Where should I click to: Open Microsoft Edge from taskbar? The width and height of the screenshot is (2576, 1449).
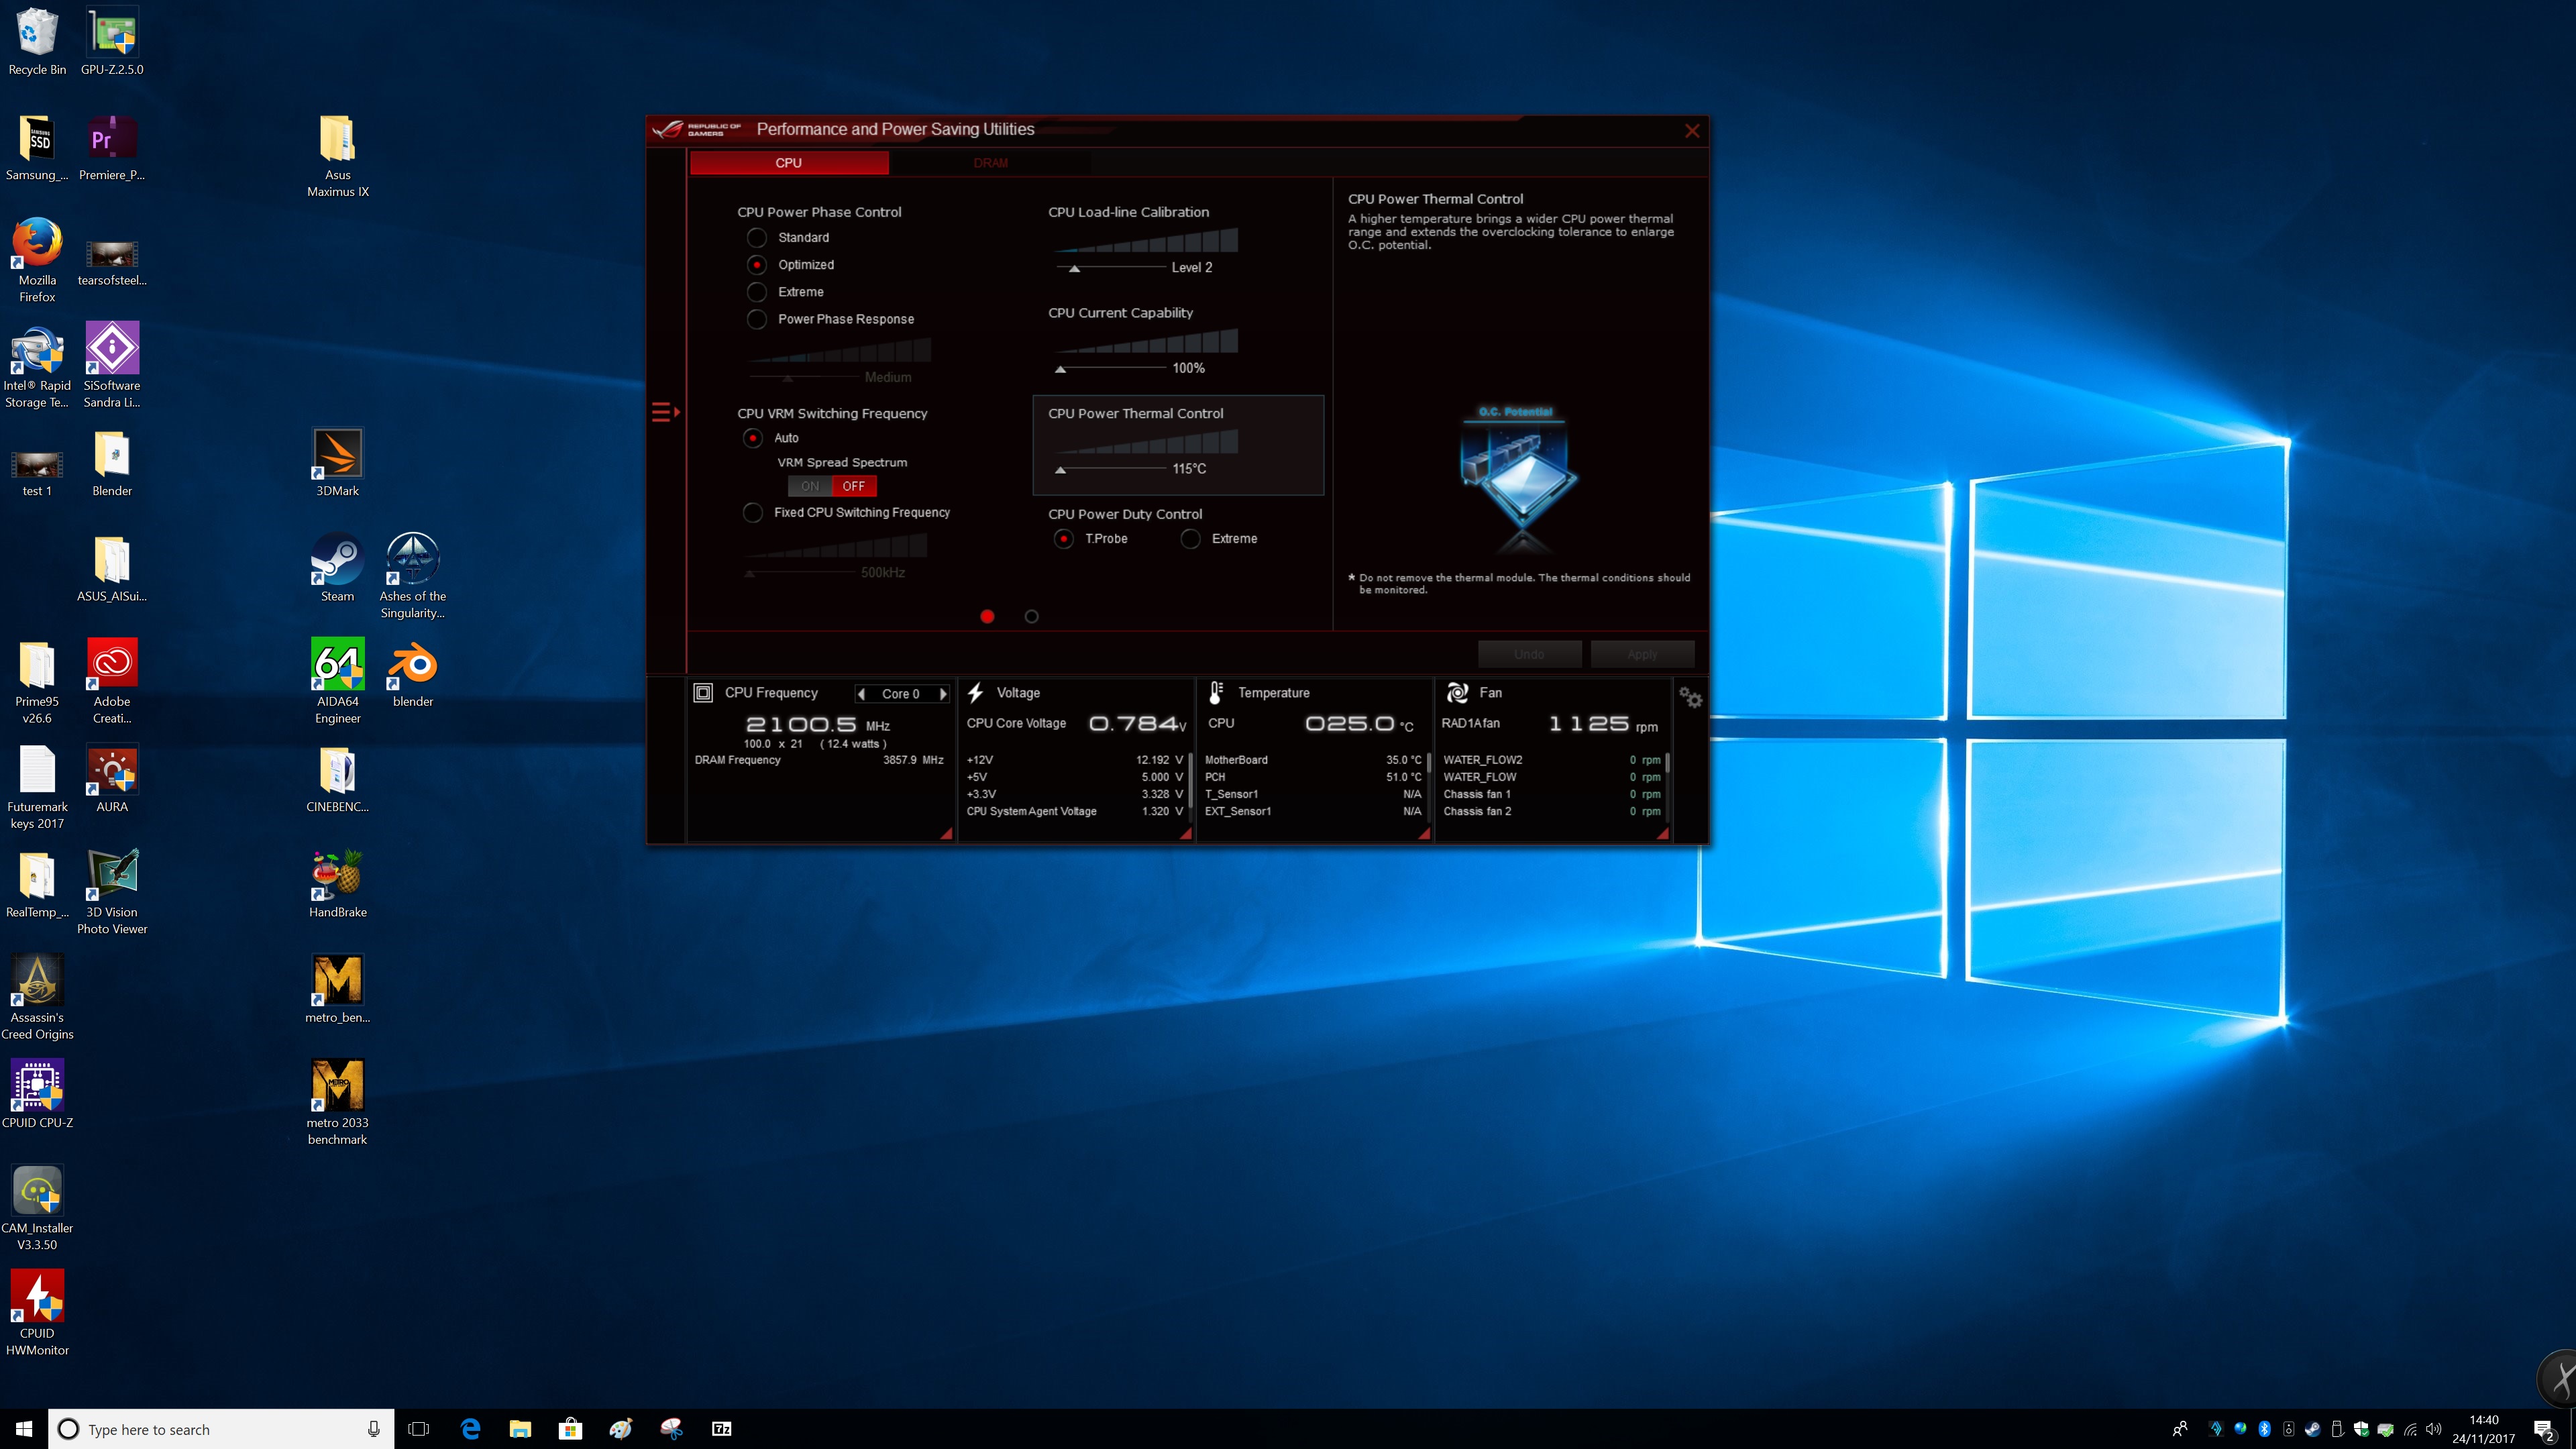(x=470, y=1429)
